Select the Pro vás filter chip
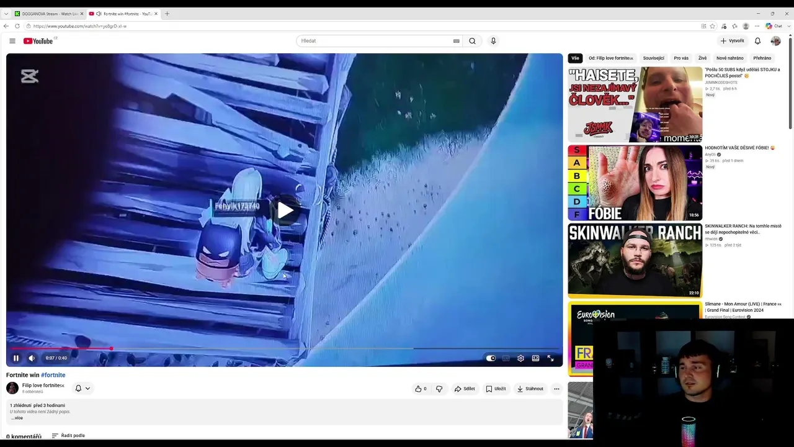The width and height of the screenshot is (794, 447). click(681, 58)
